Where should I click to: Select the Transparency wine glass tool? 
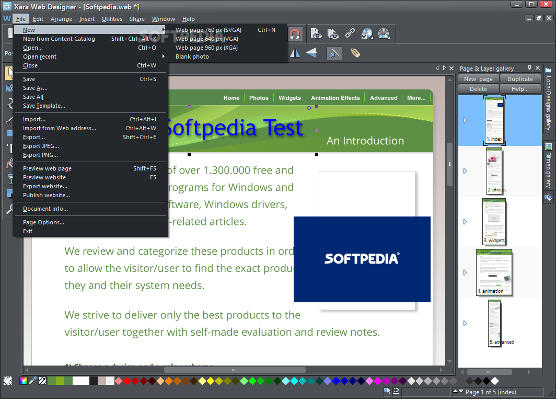10,178
